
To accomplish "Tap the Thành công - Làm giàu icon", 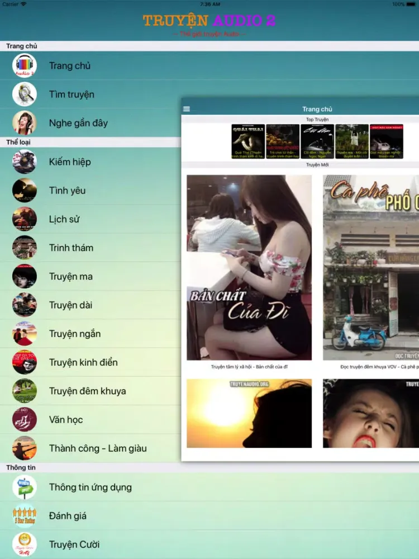I will (x=25, y=448).
